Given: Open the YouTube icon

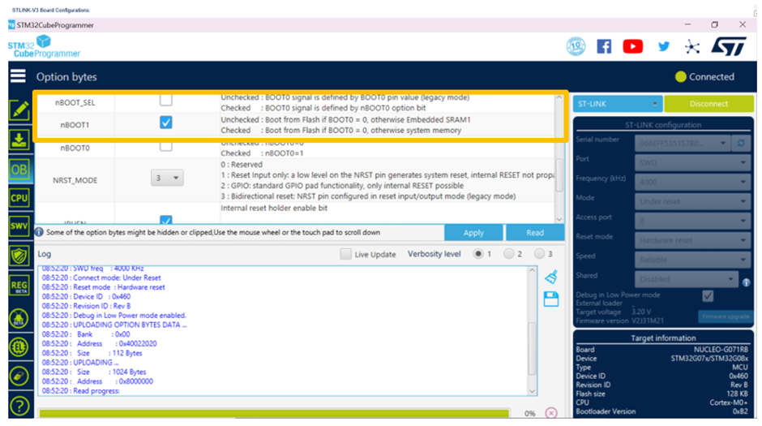Looking at the screenshot, I should (x=633, y=47).
